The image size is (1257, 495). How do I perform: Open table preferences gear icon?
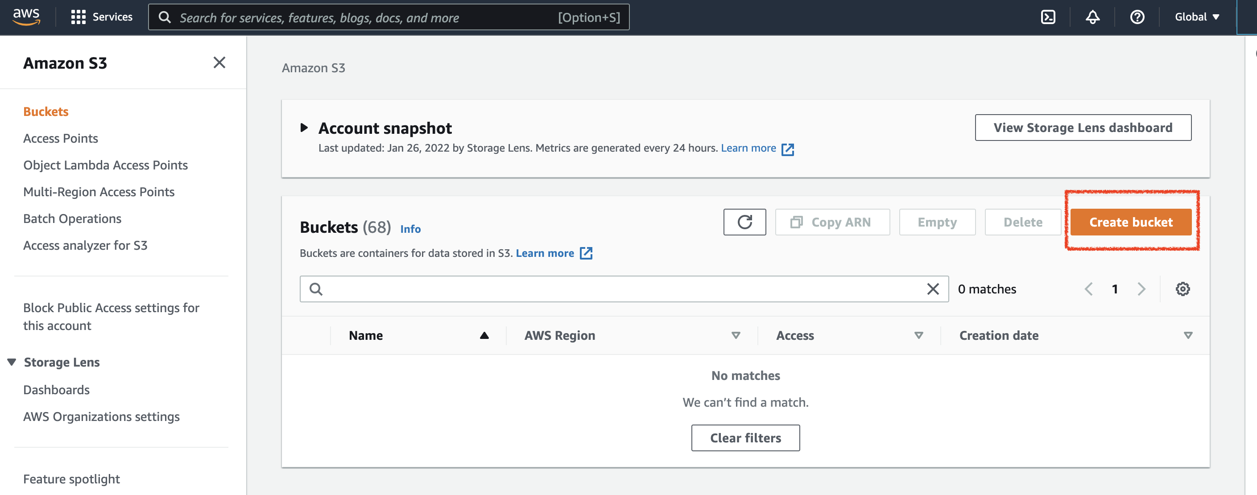point(1182,289)
